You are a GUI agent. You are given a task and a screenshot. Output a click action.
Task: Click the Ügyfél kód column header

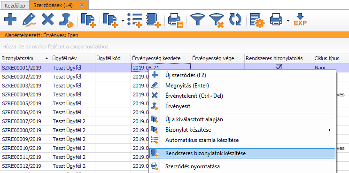tap(113, 59)
